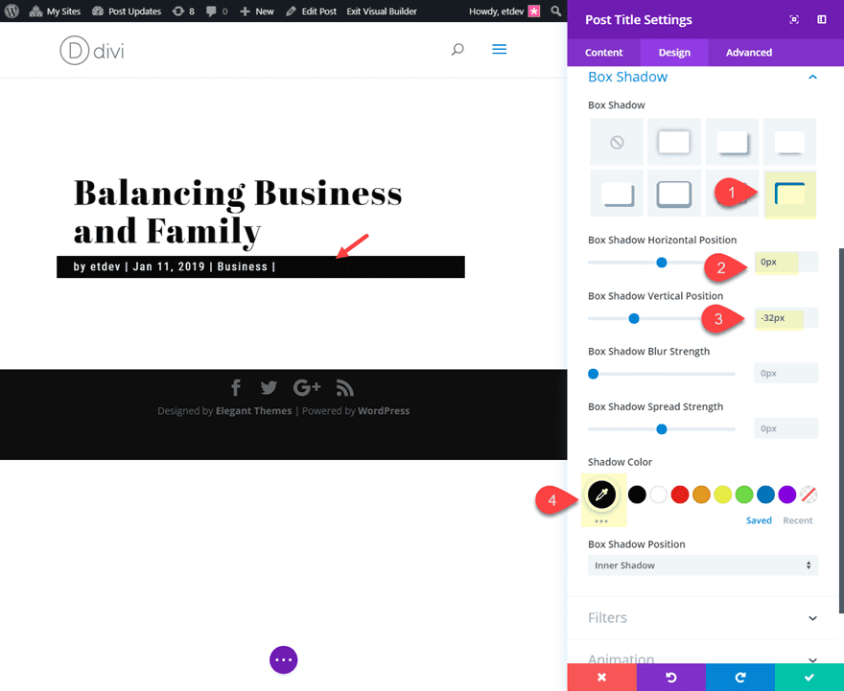Click the Box Shadow Horizontal Position value field
This screenshot has height=691, width=844.
(x=785, y=261)
